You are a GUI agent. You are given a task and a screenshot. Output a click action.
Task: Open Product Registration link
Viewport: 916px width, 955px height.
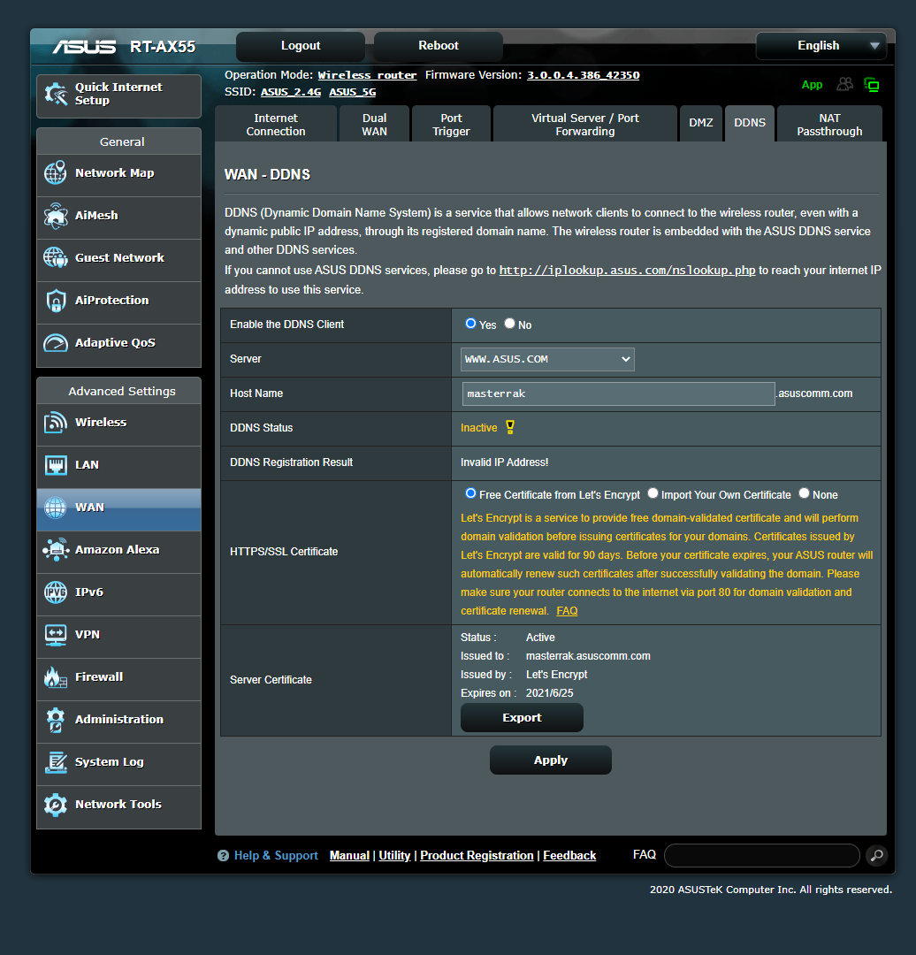pos(477,856)
